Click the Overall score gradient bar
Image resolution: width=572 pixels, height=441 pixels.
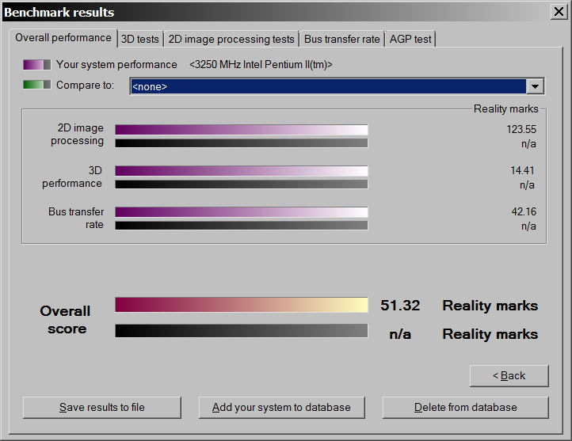point(242,305)
